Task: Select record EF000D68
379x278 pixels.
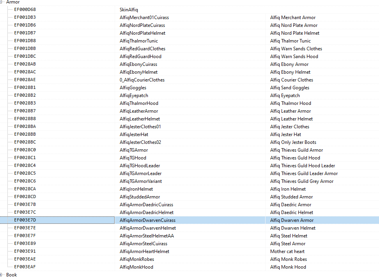Action: pyautogui.click(x=25, y=9)
